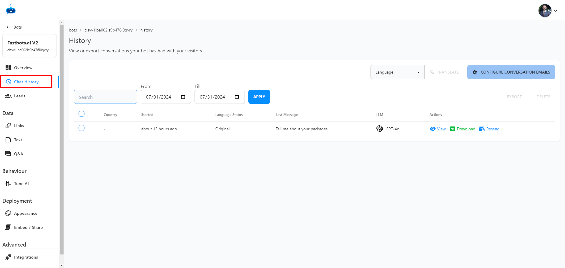Click the Tune AI sliders icon
This screenshot has width=565, height=268.
pyautogui.click(x=8, y=184)
